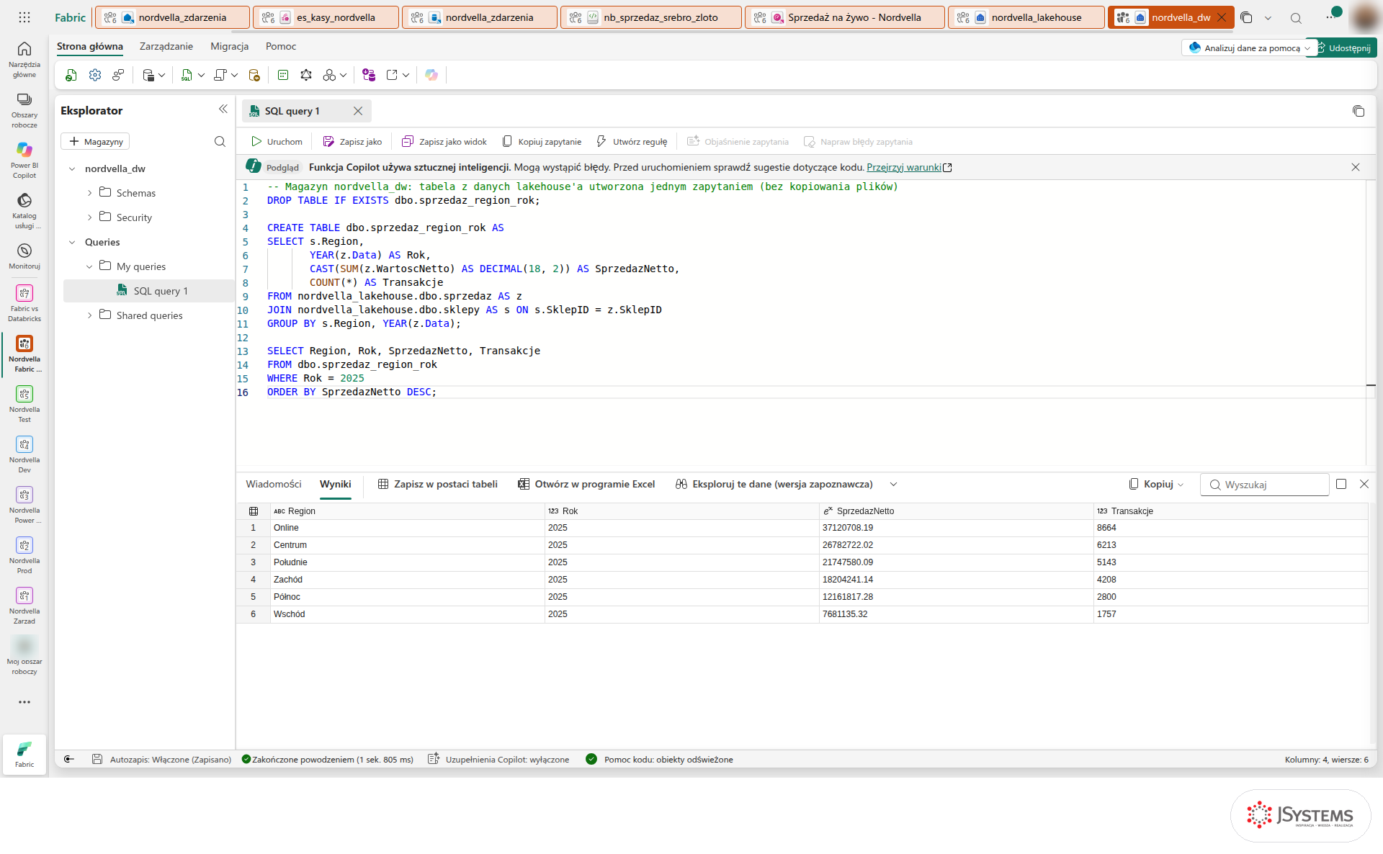Expand the Schemas folder
The width and height of the screenshot is (1383, 854).
(x=89, y=193)
